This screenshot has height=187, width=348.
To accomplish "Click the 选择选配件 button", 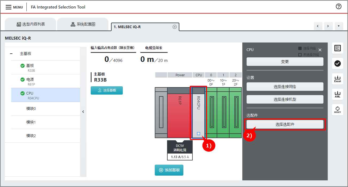I will point(285,124).
